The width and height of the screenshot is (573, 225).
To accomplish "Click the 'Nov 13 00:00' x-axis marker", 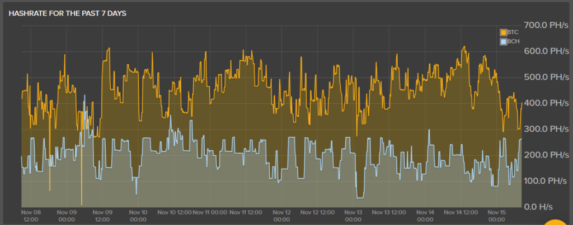I will pyautogui.click(x=354, y=216).
